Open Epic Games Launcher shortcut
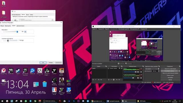 pos(25,72)
